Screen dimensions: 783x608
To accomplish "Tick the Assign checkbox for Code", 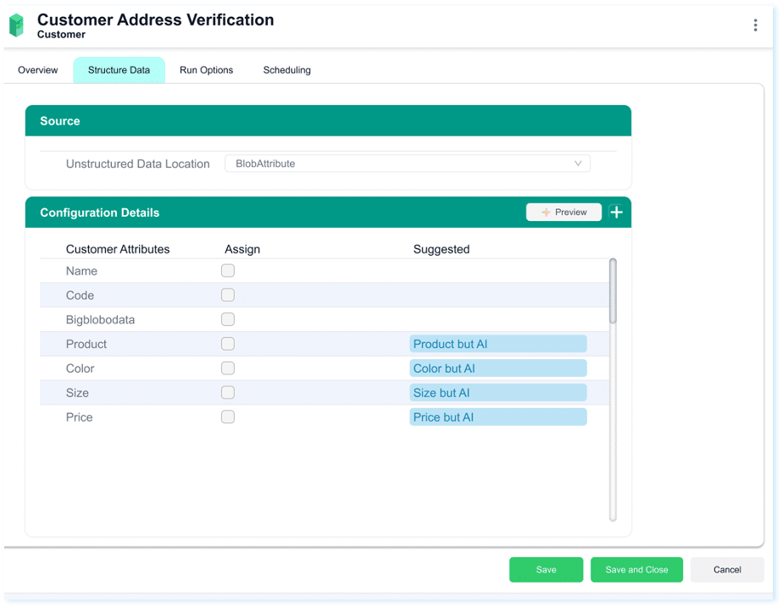I will [x=228, y=295].
